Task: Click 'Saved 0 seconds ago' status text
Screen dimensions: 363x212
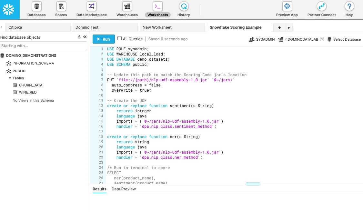Action: click(168, 39)
